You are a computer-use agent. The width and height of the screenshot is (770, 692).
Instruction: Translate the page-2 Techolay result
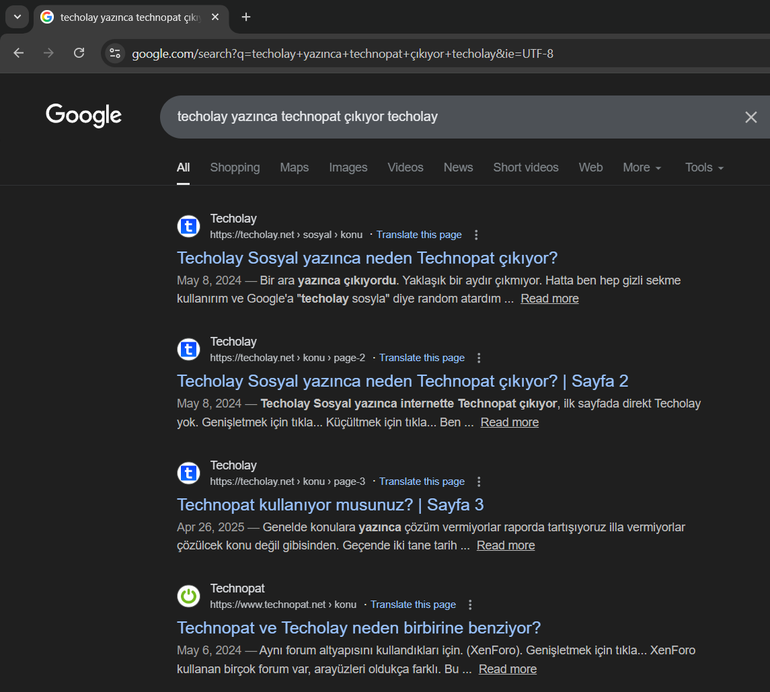(x=422, y=358)
